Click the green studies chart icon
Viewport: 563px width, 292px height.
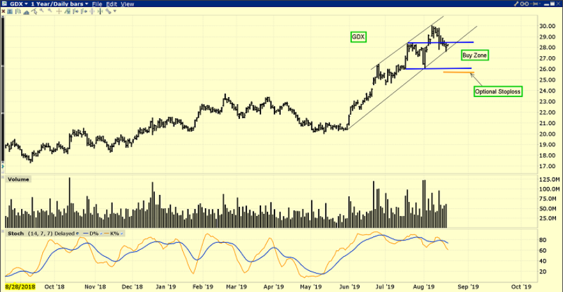click(x=68, y=11)
